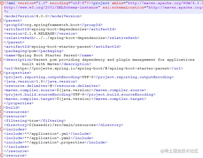Screen dimensions: 203x158
Task: Collapse the includes element fold
Action: pyautogui.click(x=2, y=129)
